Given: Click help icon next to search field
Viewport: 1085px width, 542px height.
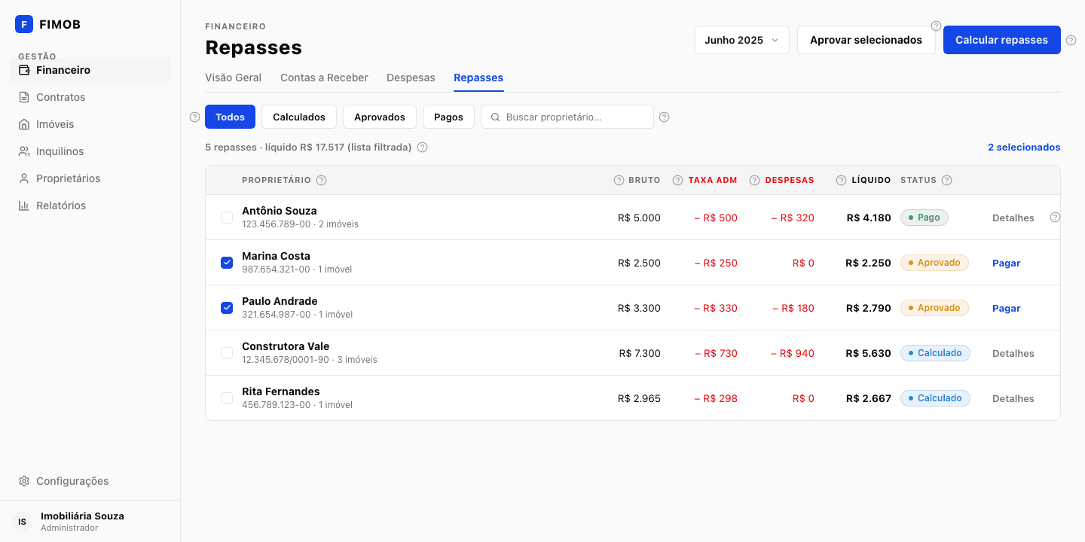Looking at the screenshot, I should click(664, 117).
